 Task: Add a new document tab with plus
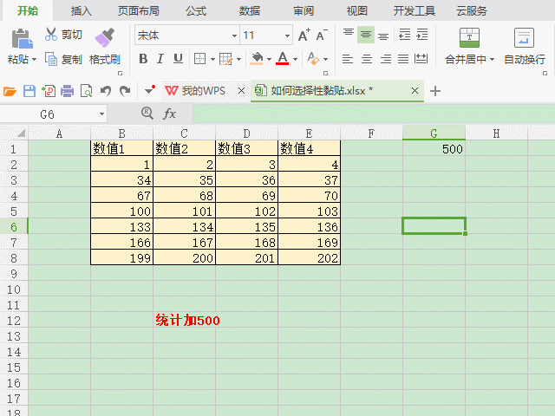pyautogui.click(x=435, y=91)
